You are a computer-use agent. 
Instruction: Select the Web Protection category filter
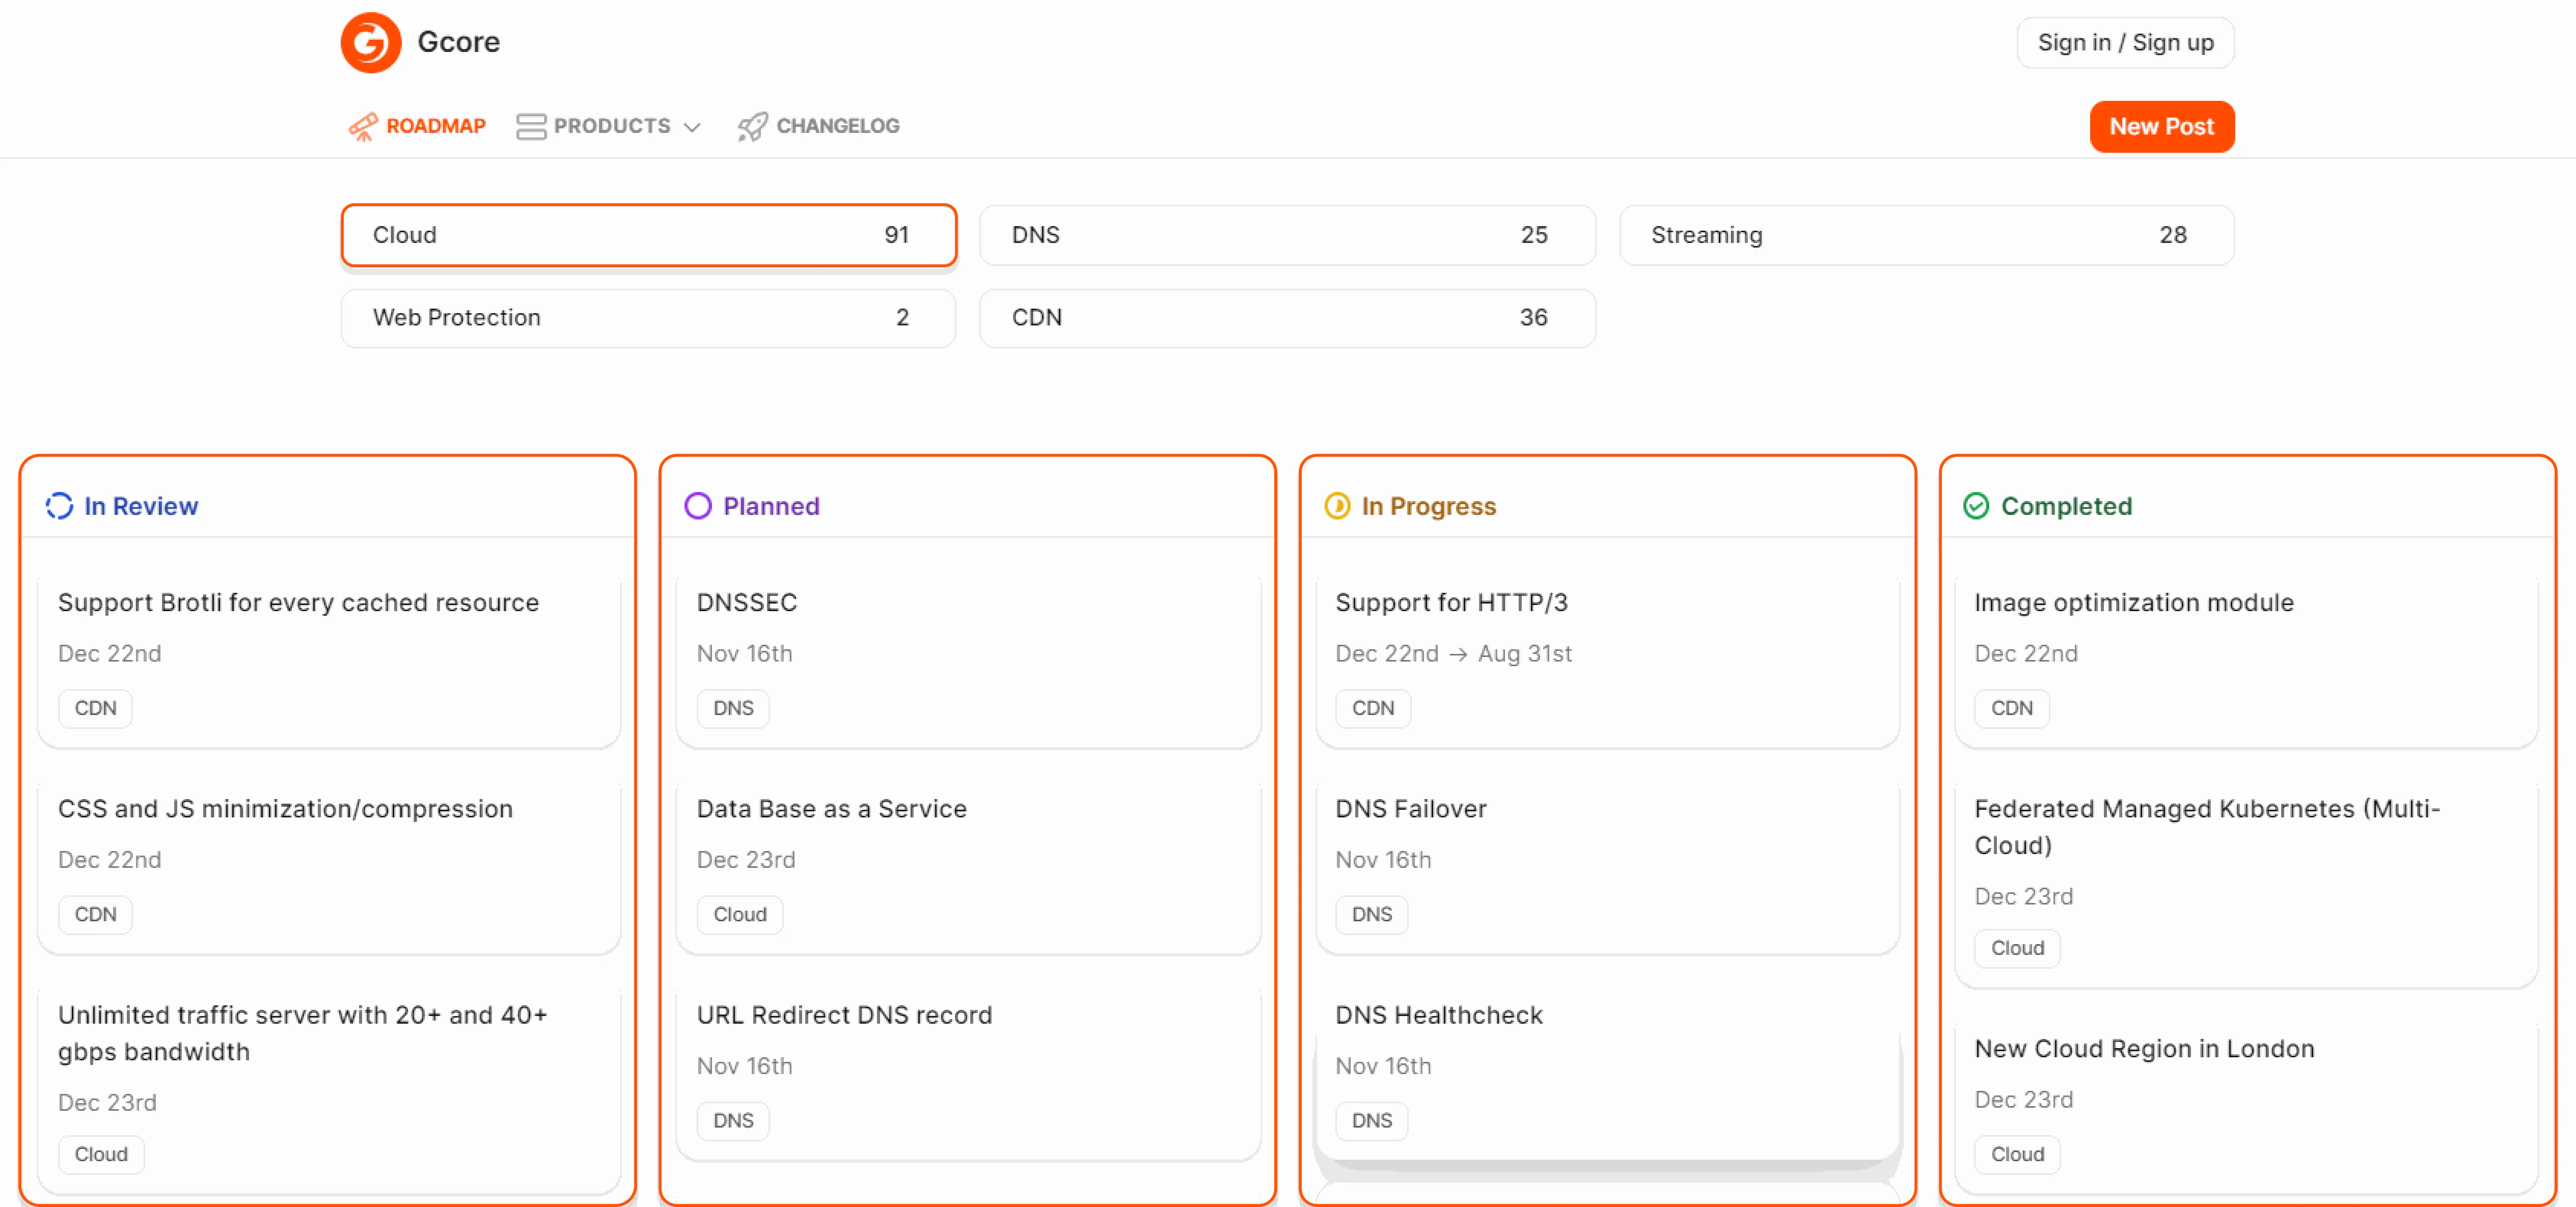649,318
